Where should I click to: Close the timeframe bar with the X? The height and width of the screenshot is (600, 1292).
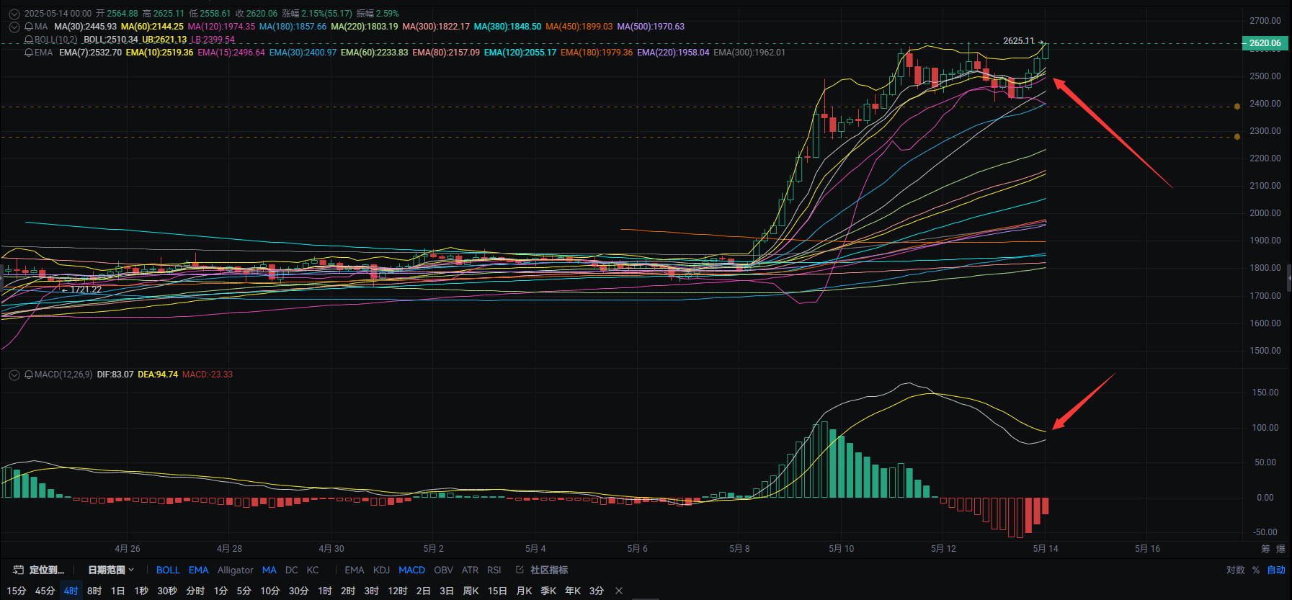click(619, 591)
